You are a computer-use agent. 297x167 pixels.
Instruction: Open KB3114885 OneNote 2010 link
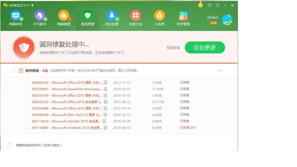67,128
